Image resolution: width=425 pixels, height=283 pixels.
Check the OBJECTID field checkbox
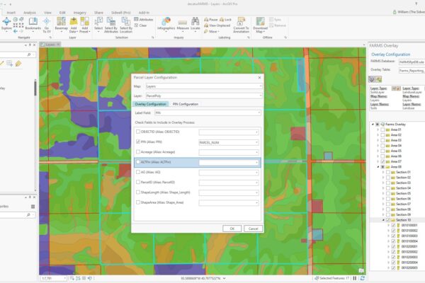138,132
